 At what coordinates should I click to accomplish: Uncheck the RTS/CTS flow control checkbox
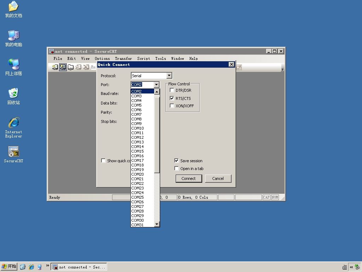tap(172, 98)
